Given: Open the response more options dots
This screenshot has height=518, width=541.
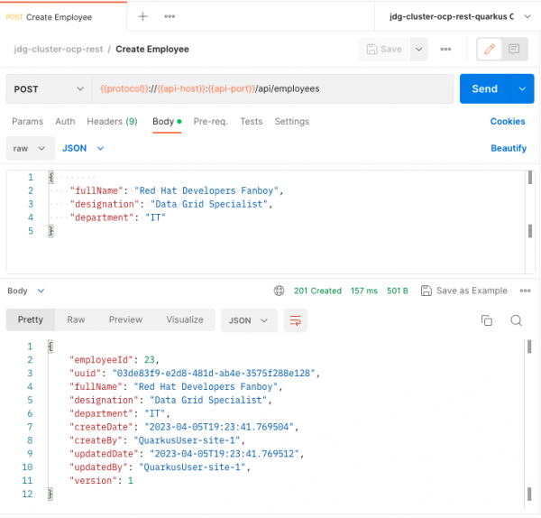Looking at the screenshot, I should click(x=525, y=291).
